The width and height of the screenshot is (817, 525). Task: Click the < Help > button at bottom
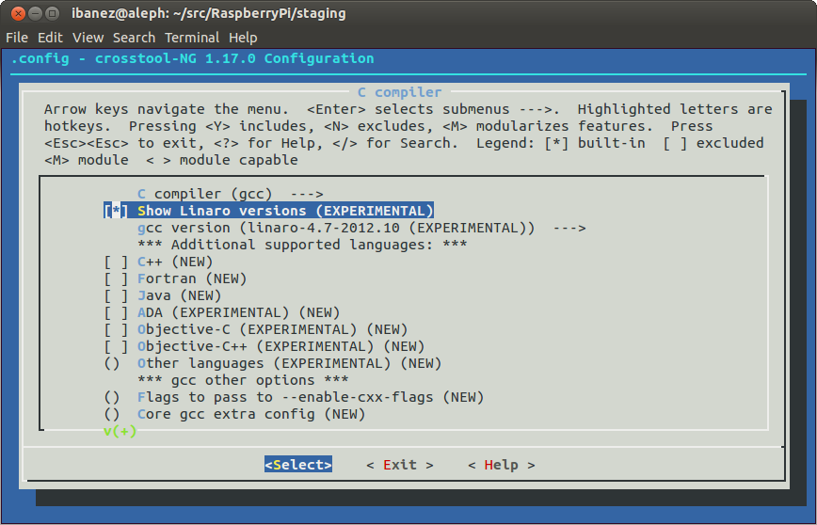click(502, 465)
